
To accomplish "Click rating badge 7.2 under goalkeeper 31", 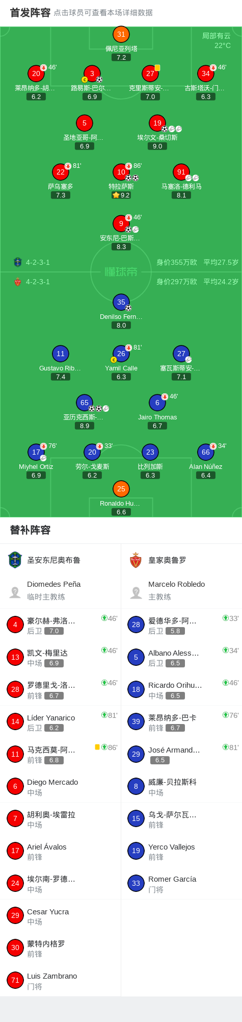I will [x=121, y=58].
